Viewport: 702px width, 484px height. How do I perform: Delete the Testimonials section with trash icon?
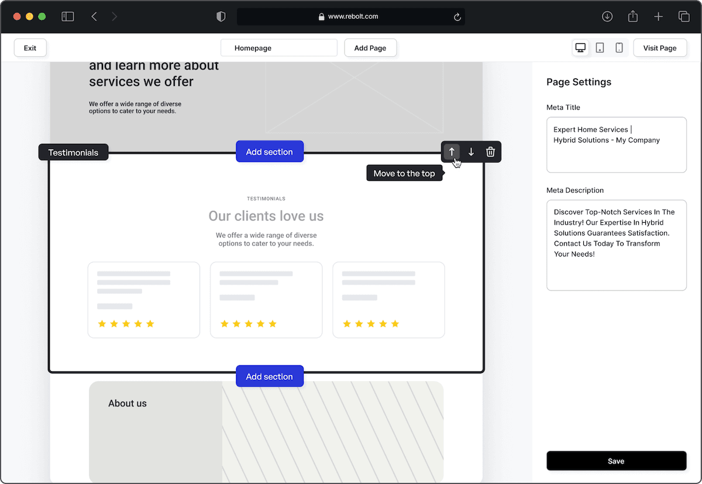pos(490,151)
